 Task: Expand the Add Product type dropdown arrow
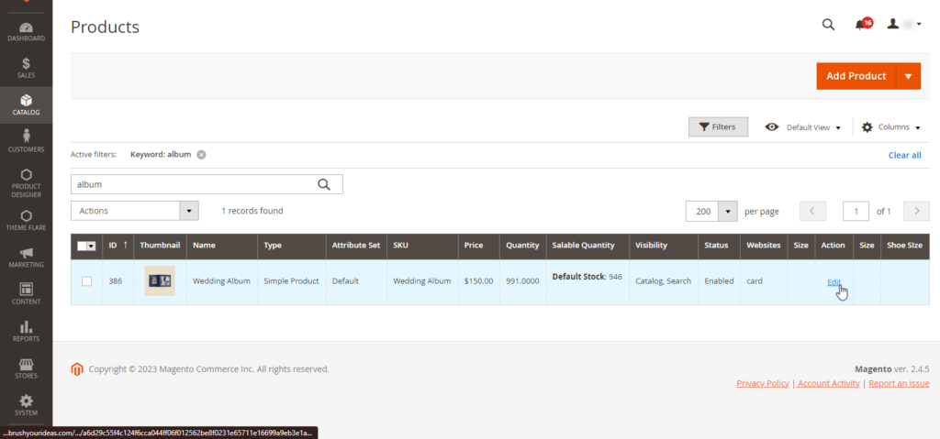(908, 76)
